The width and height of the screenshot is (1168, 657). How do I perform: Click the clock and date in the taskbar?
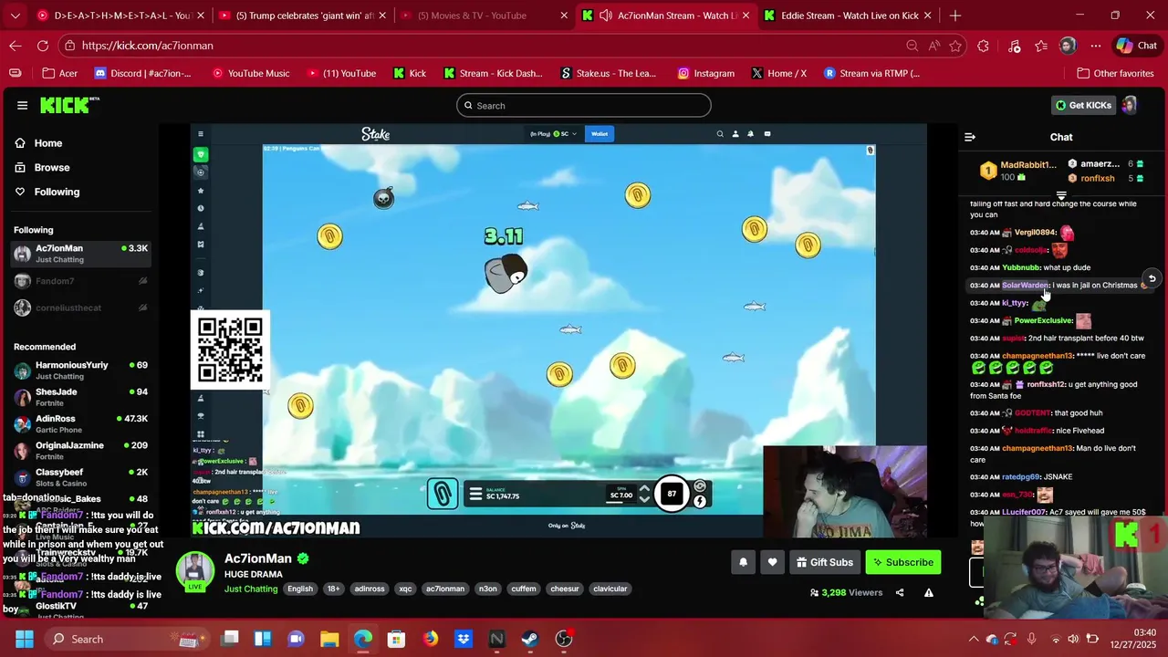click(x=1132, y=639)
